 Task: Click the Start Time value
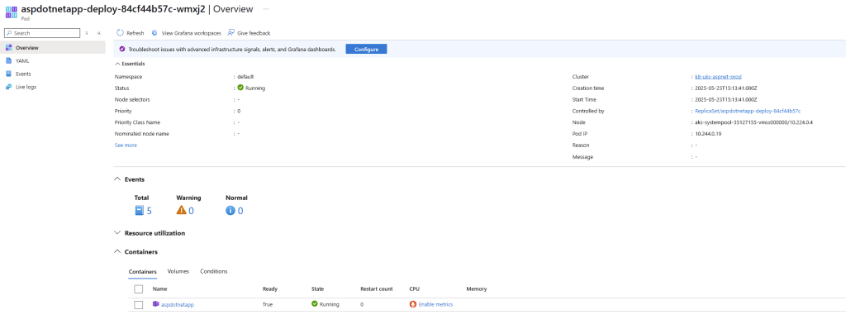pos(726,99)
